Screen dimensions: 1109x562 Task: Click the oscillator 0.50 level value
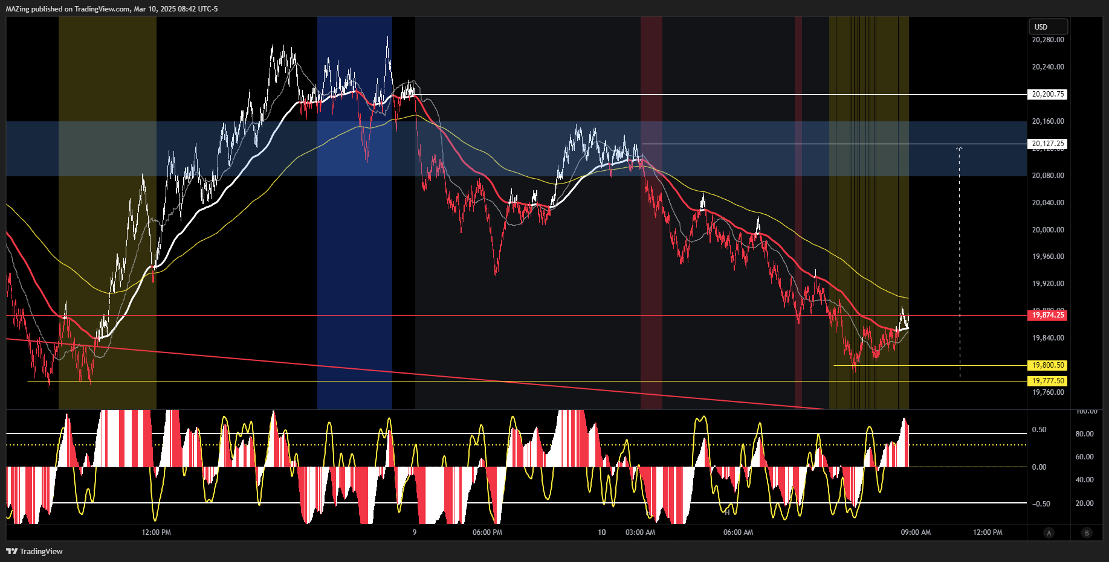tap(1039, 430)
